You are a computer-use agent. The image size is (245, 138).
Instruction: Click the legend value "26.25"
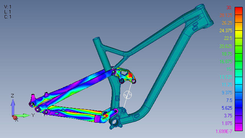(x=227, y=23)
